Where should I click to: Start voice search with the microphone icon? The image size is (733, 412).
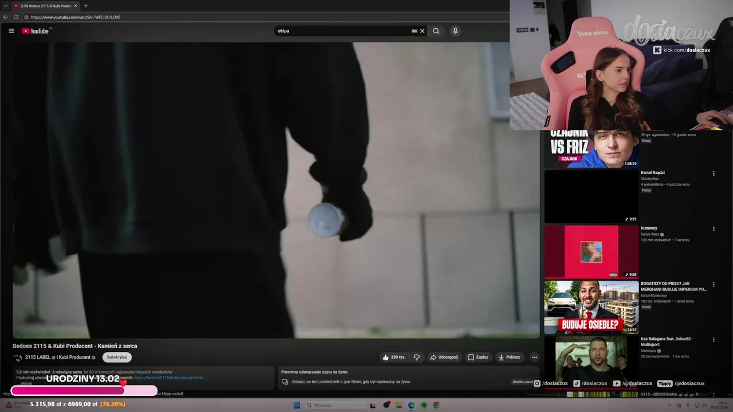coord(455,31)
